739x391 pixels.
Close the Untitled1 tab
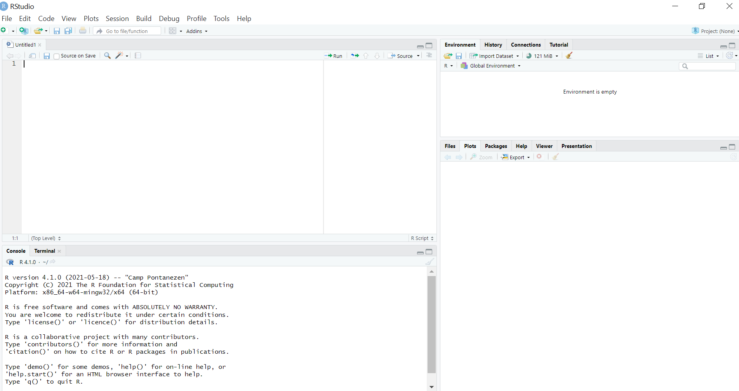pyautogui.click(x=40, y=45)
